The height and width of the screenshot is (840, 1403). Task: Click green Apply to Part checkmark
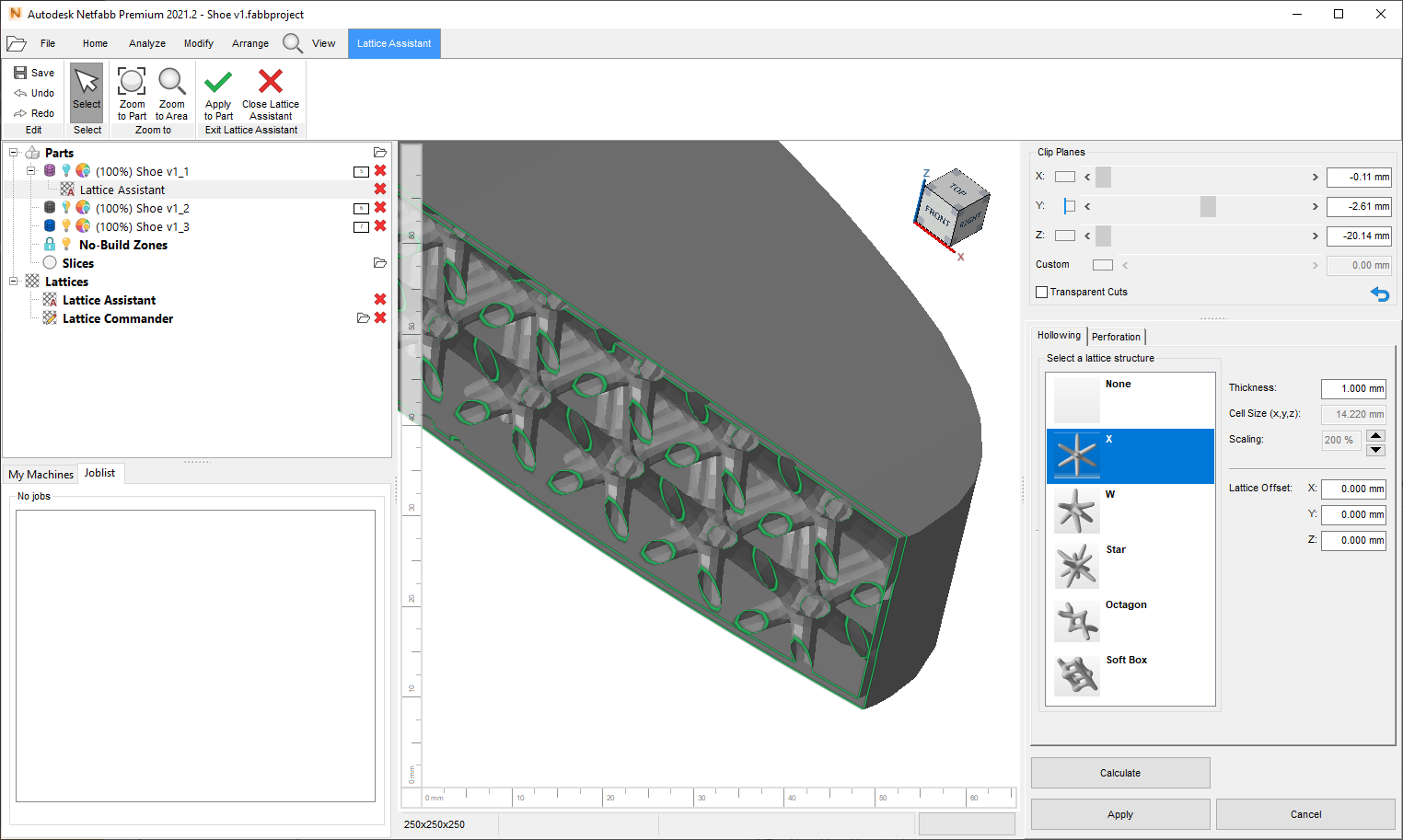218,93
